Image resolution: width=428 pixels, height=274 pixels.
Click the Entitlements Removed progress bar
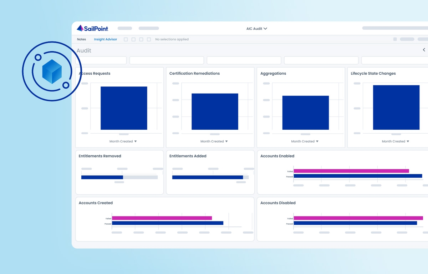119,177
